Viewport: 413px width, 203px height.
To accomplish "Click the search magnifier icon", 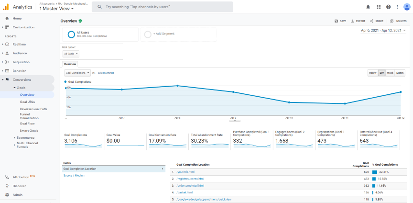I will pyautogui.click(x=99, y=7).
